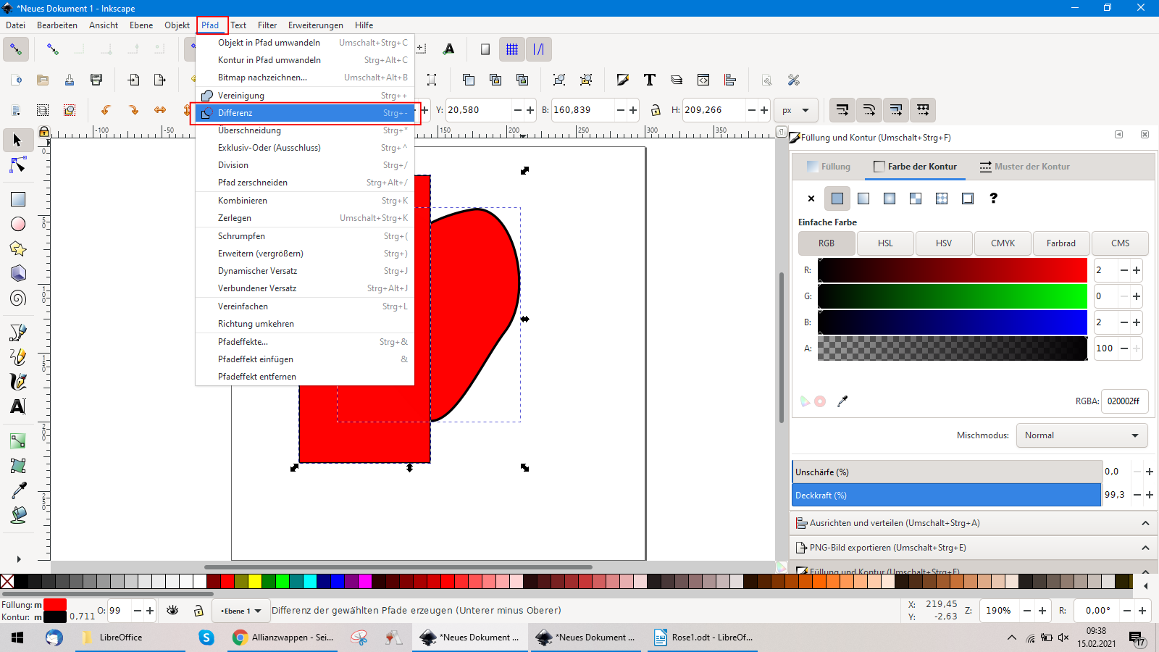Select the spiral drawing tool

point(18,298)
